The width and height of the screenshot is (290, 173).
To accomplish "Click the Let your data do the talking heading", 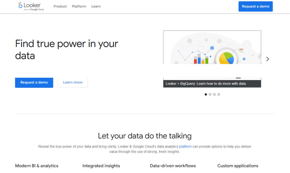I will pyautogui.click(x=145, y=136).
